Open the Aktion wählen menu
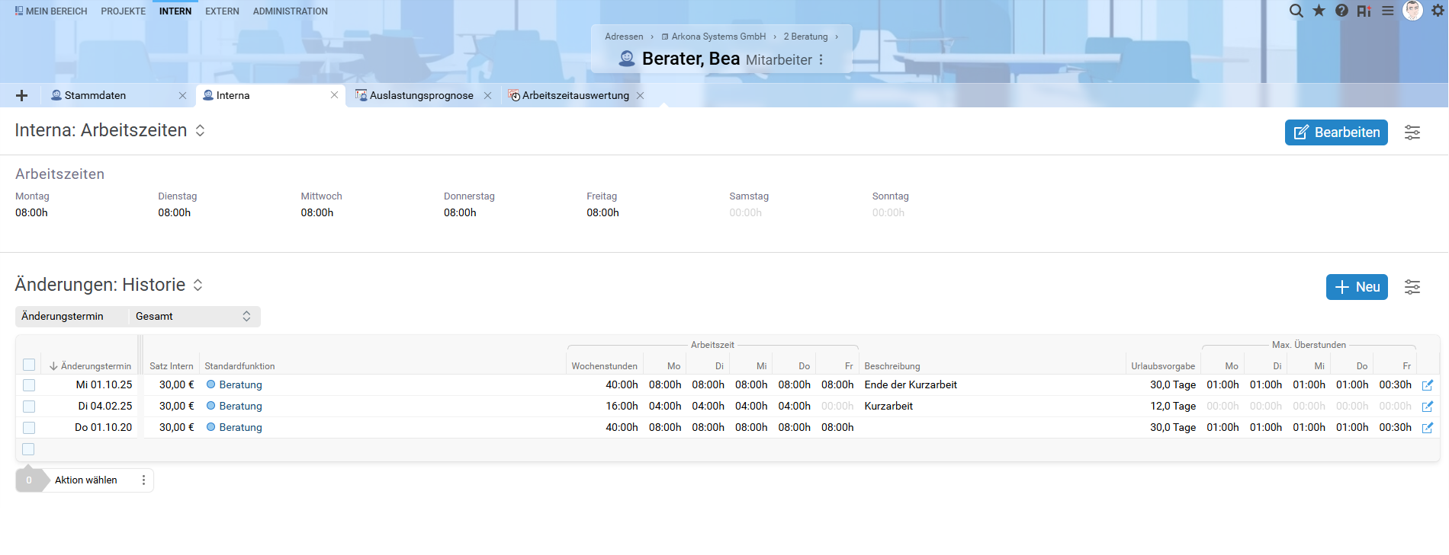The height and width of the screenshot is (555, 1449). point(143,480)
